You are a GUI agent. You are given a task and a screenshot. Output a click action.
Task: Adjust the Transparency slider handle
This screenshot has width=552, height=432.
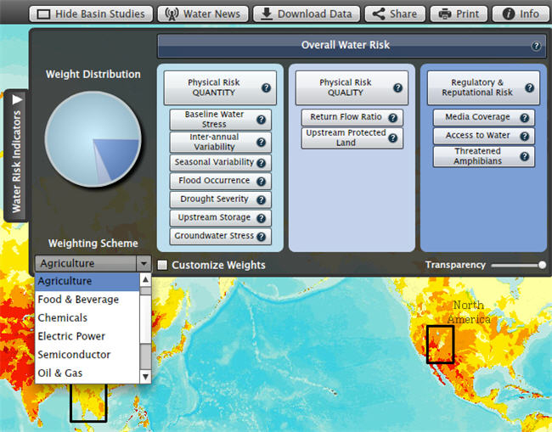click(x=542, y=265)
